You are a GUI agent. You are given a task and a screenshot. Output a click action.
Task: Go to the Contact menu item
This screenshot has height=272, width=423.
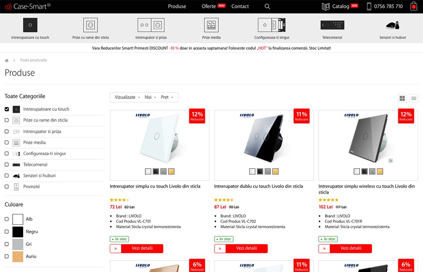[x=240, y=6]
